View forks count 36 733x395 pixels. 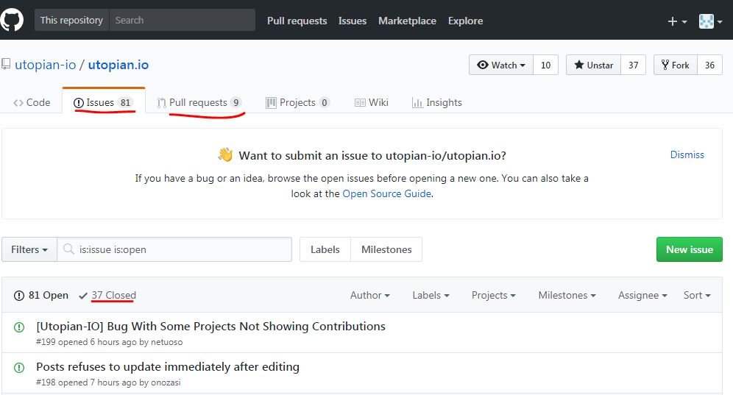709,65
